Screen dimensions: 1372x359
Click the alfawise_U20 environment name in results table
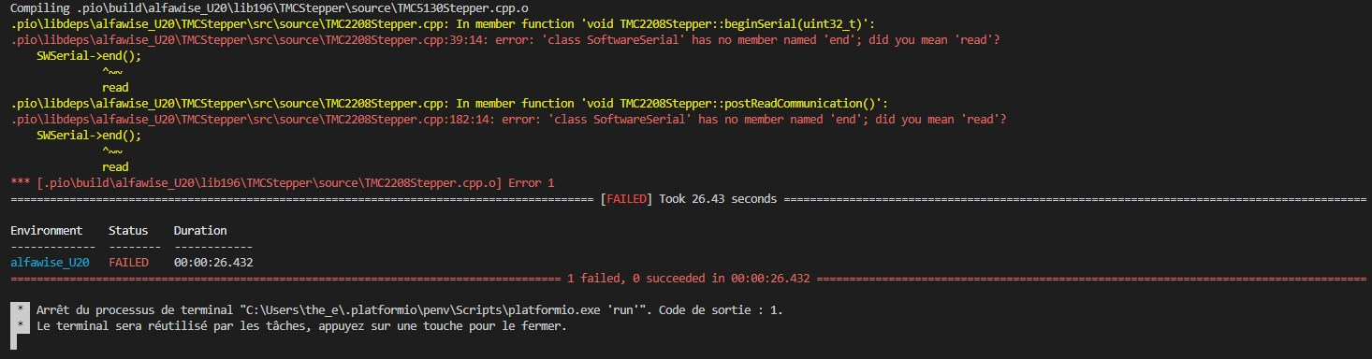(49, 263)
